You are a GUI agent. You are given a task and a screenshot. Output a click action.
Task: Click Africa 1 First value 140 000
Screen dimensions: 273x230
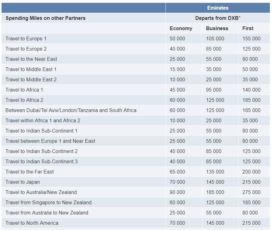(251, 90)
